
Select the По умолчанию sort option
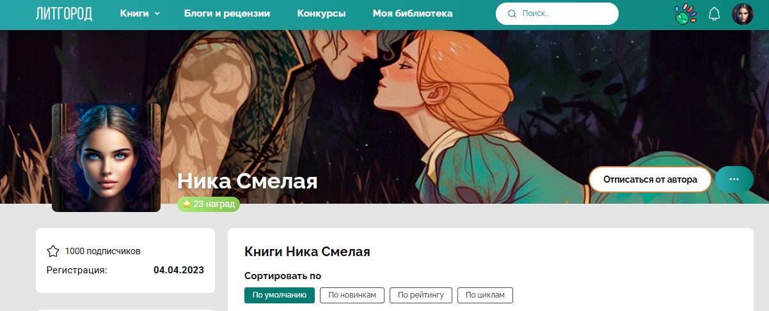tap(280, 295)
